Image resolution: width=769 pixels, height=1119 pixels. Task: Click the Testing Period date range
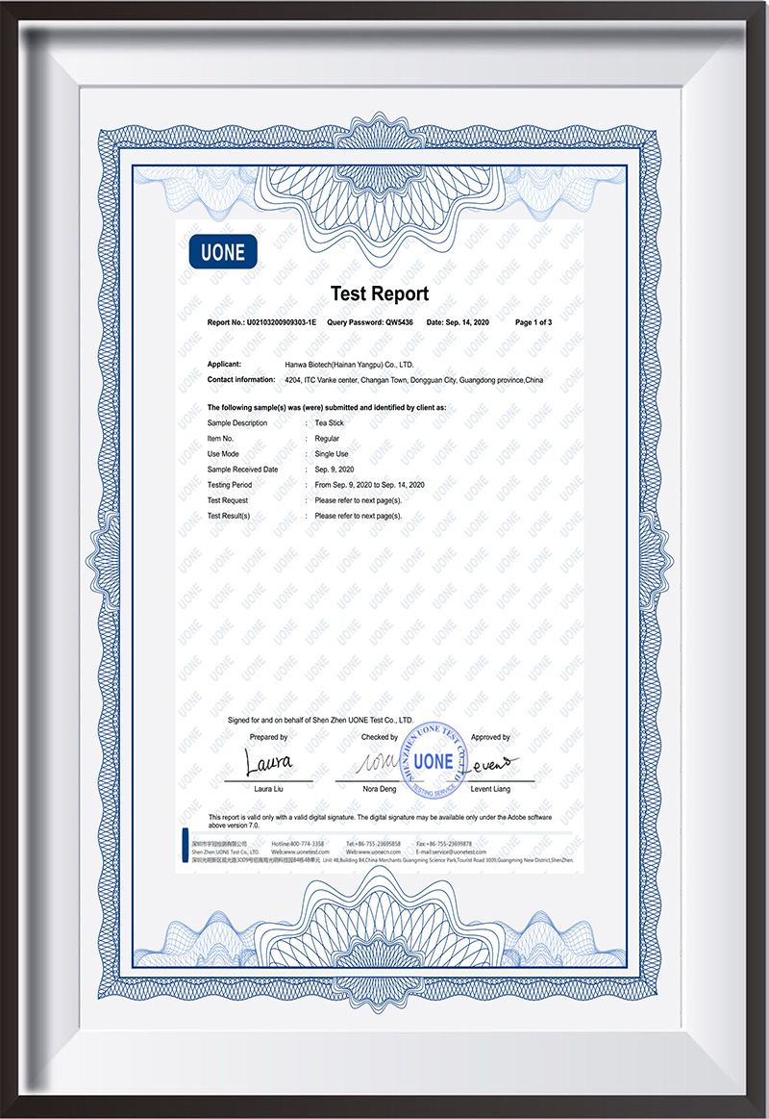click(x=369, y=485)
